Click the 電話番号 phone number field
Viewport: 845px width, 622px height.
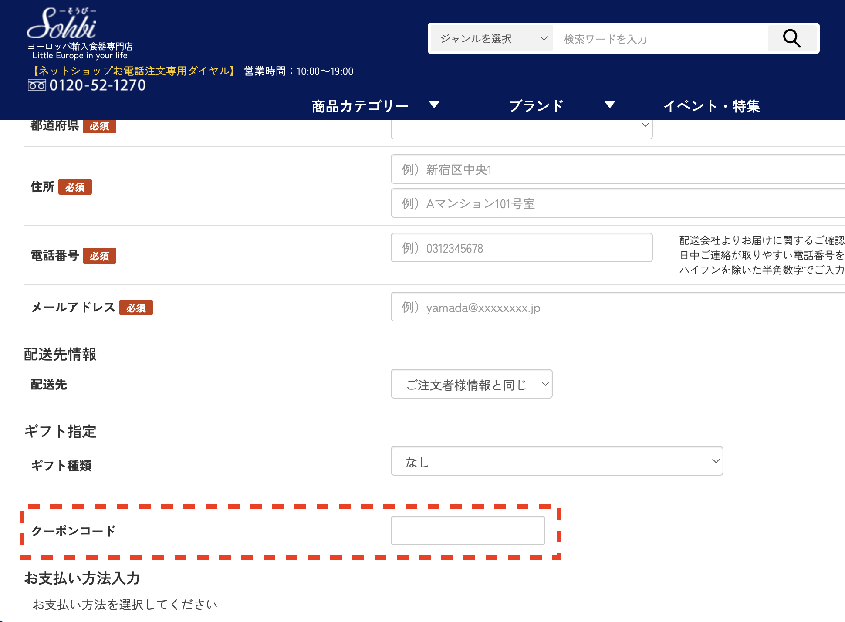pos(521,247)
